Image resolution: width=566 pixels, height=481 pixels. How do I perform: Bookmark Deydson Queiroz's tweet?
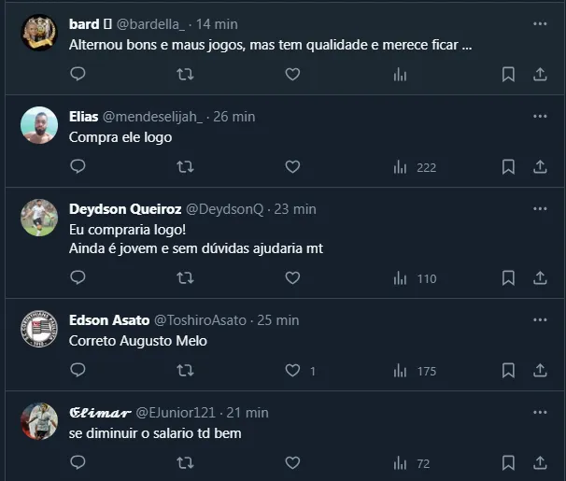(x=508, y=277)
